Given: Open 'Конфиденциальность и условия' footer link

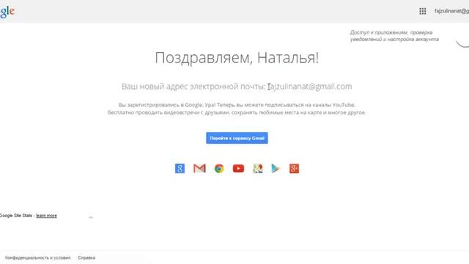Looking at the screenshot, I should [x=37, y=257].
